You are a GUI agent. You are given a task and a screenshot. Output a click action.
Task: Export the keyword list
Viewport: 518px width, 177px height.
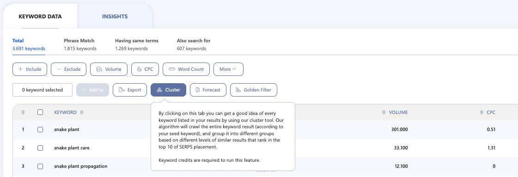coord(130,90)
